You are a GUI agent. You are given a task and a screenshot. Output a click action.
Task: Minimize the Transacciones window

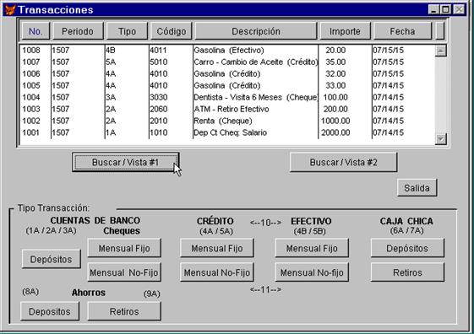(x=433, y=9)
